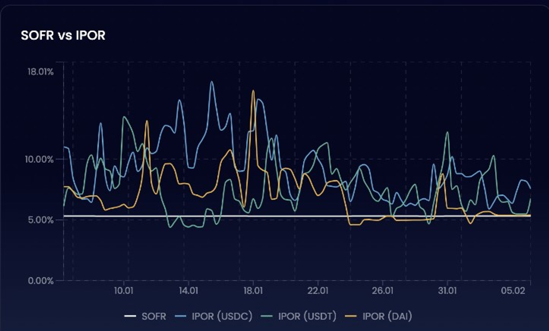Click the IPOR (DAI) legend label

(x=387, y=316)
